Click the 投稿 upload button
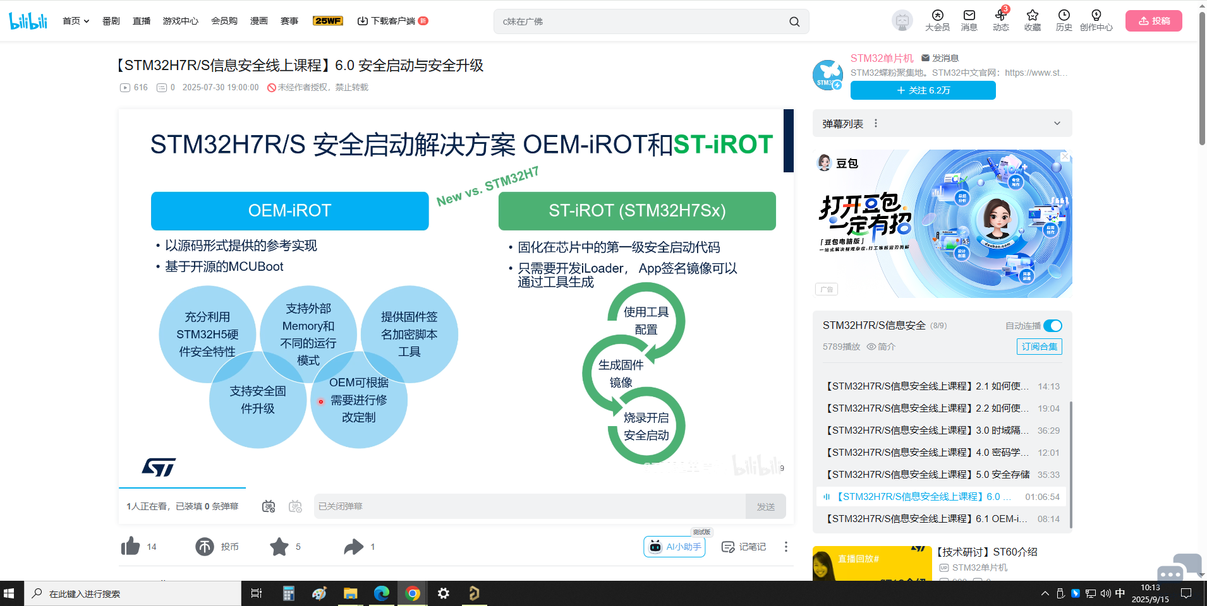Image resolution: width=1207 pixels, height=606 pixels. (1154, 21)
